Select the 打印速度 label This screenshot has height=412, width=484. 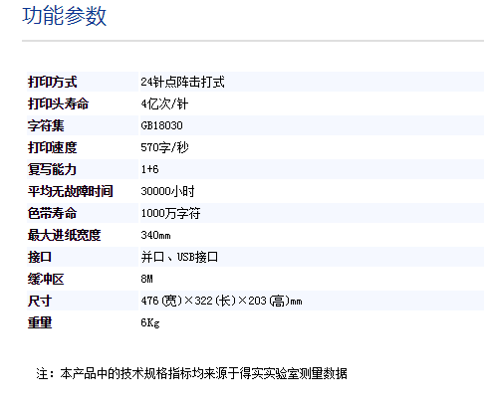[x=53, y=147]
